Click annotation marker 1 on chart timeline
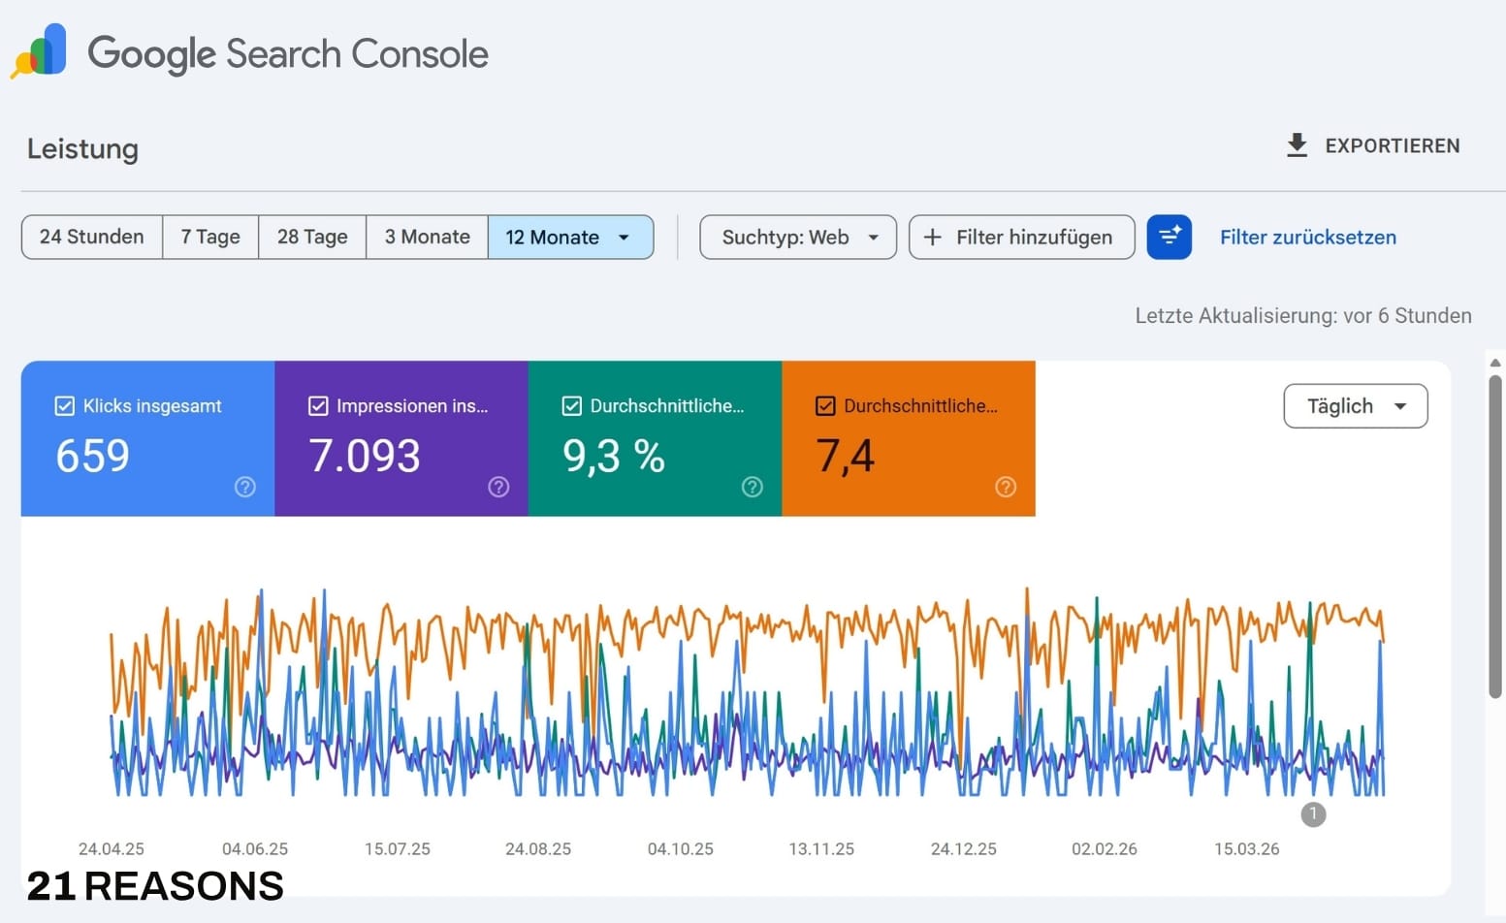 click(1313, 814)
